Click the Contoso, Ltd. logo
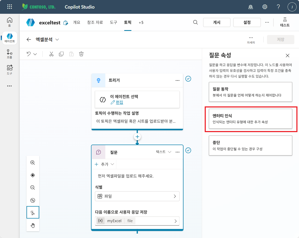299x238 pixels. (x=38, y=7)
